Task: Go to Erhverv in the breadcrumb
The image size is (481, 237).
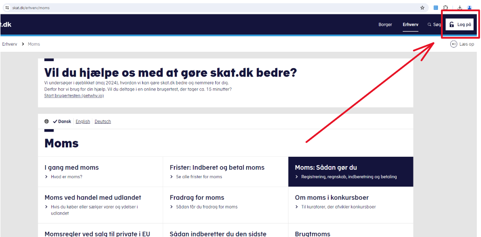Action: [9, 44]
